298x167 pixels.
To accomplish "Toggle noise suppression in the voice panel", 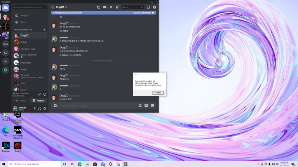I will (40, 95).
